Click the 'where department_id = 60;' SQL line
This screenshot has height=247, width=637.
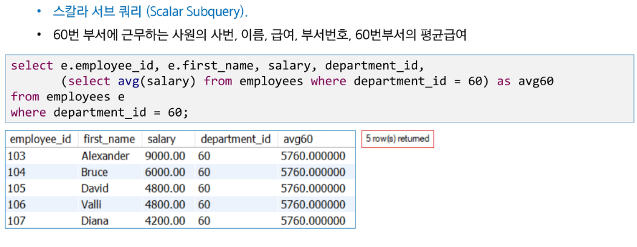point(100,112)
